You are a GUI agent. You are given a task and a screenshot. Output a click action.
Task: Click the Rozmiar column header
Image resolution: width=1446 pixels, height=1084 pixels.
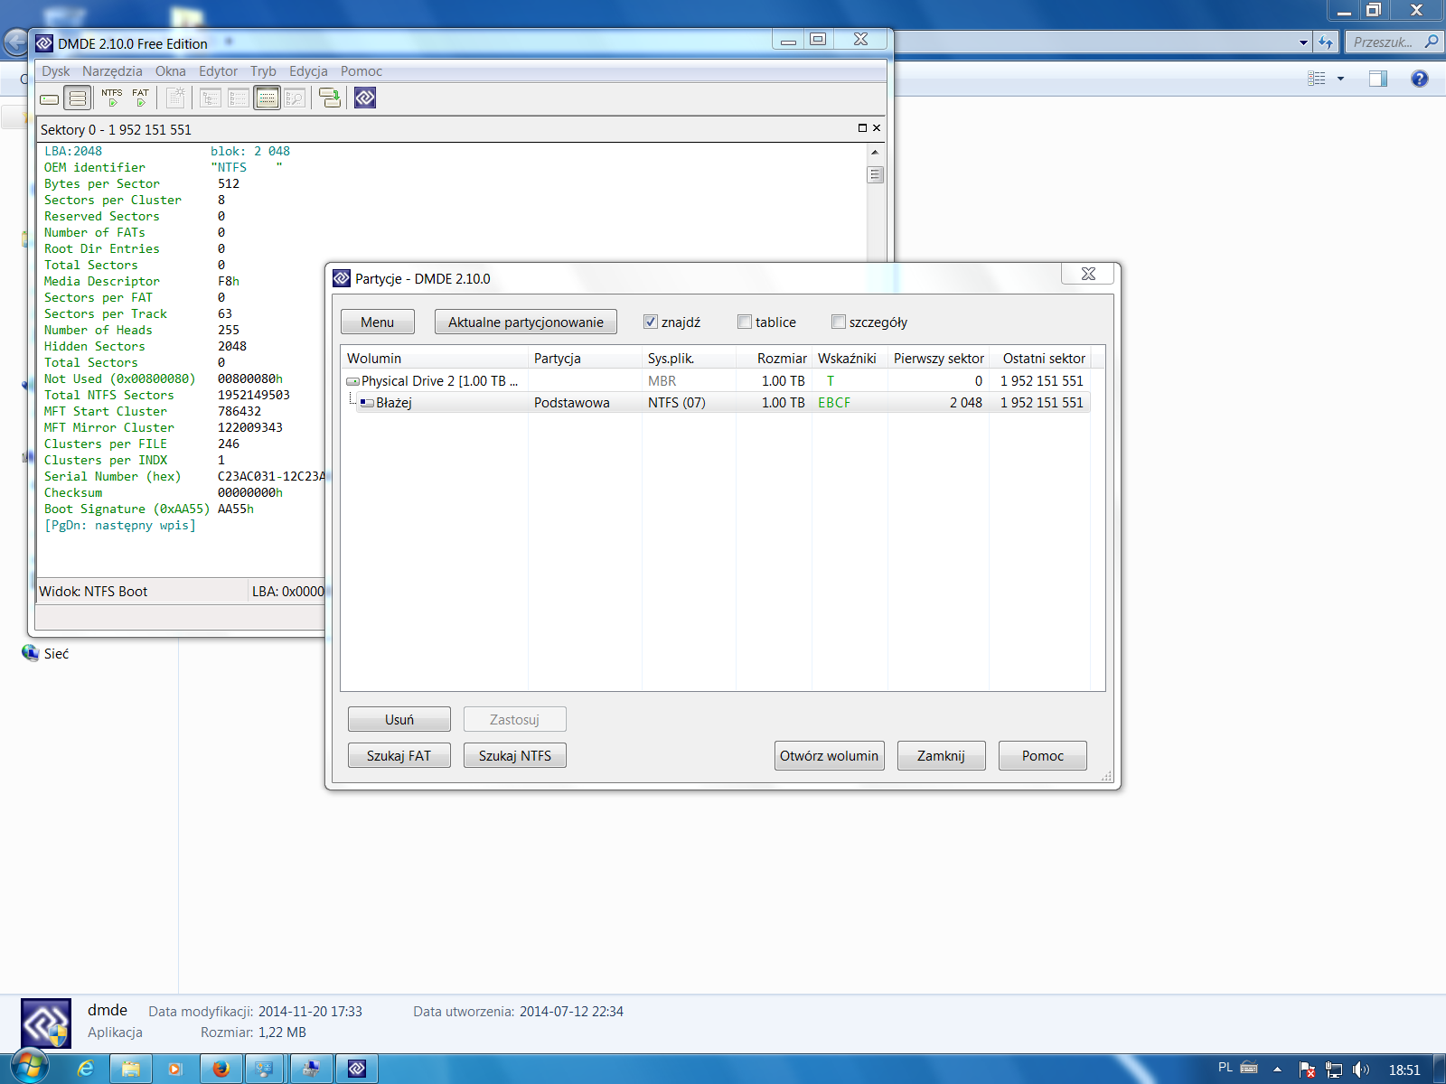pyautogui.click(x=774, y=359)
